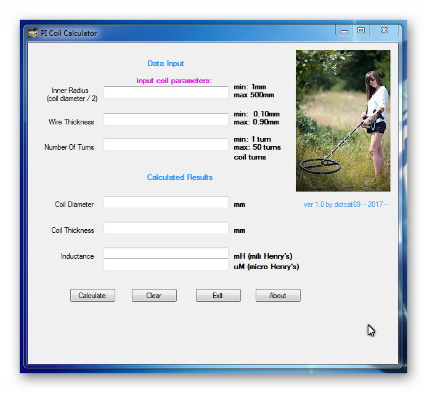
Task: Click the 'coil turns' text
Action: [x=250, y=157]
